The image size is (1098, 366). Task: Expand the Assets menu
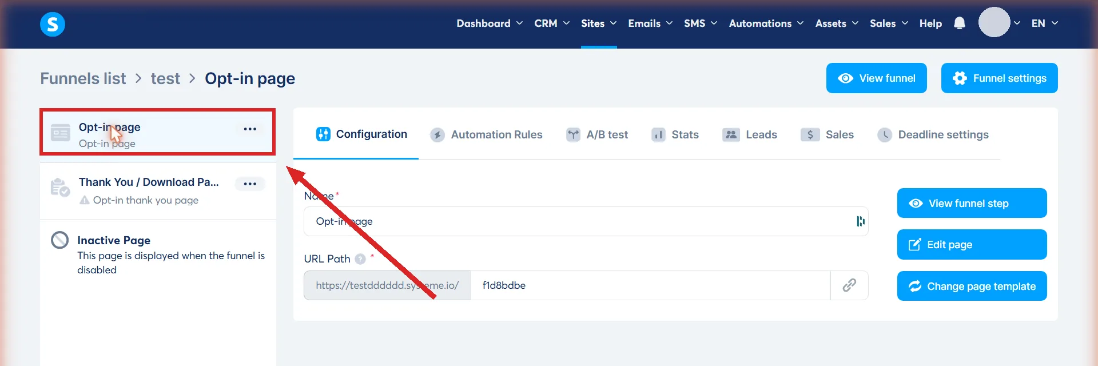837,23
